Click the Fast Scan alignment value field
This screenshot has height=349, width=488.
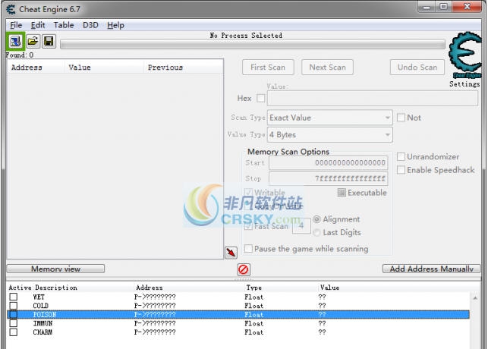tap(301, 226)
